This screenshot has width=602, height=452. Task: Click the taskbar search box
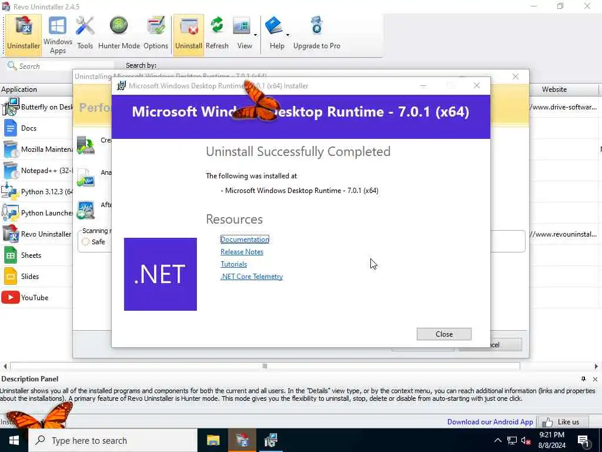click(113, 440)
